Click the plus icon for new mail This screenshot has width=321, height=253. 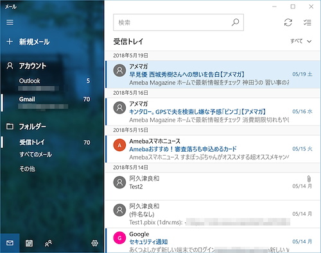[x=10, y=42]
